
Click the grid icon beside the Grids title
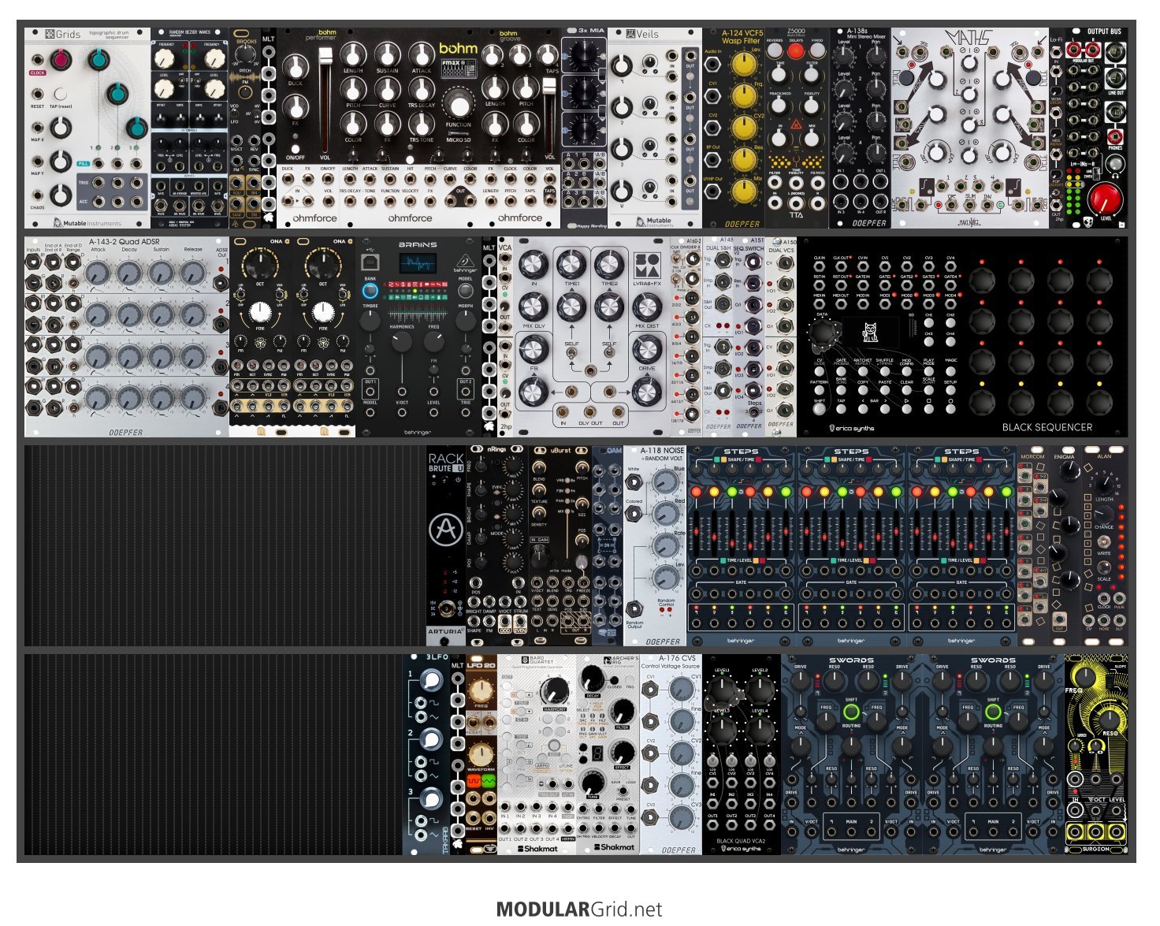[49, 34]
